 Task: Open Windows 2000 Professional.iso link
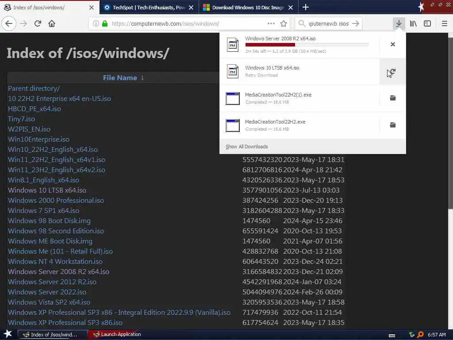click(56, 200)
